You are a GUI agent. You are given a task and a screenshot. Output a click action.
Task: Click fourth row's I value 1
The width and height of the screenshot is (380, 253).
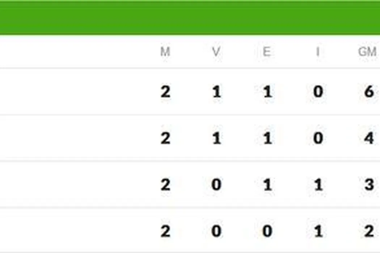pos(318,231)
